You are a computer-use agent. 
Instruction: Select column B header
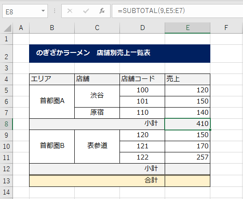tap(52, 28)
